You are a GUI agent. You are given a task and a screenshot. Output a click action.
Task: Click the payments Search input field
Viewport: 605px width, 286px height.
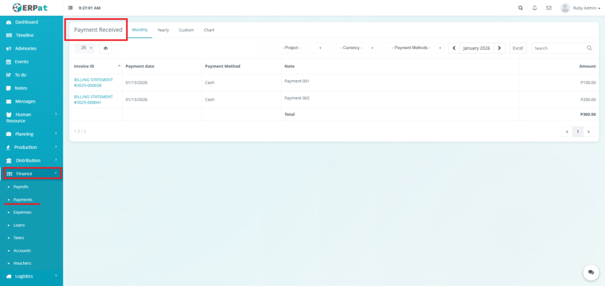point(558,48)
